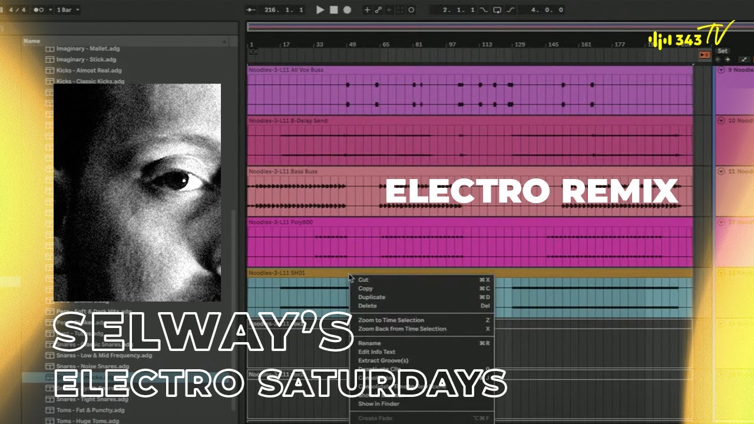Click the sort arrow in the Name header

(x=224, y=41)
